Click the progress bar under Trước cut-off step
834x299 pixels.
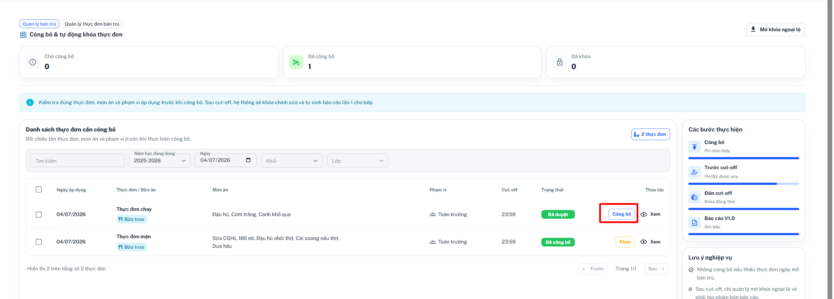click(x=744, y=184)
